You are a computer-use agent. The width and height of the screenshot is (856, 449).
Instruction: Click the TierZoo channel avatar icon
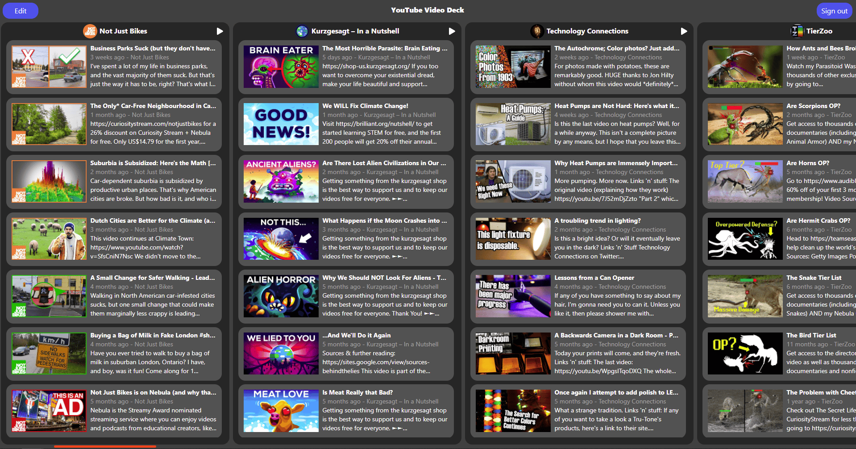coord(797,31)
